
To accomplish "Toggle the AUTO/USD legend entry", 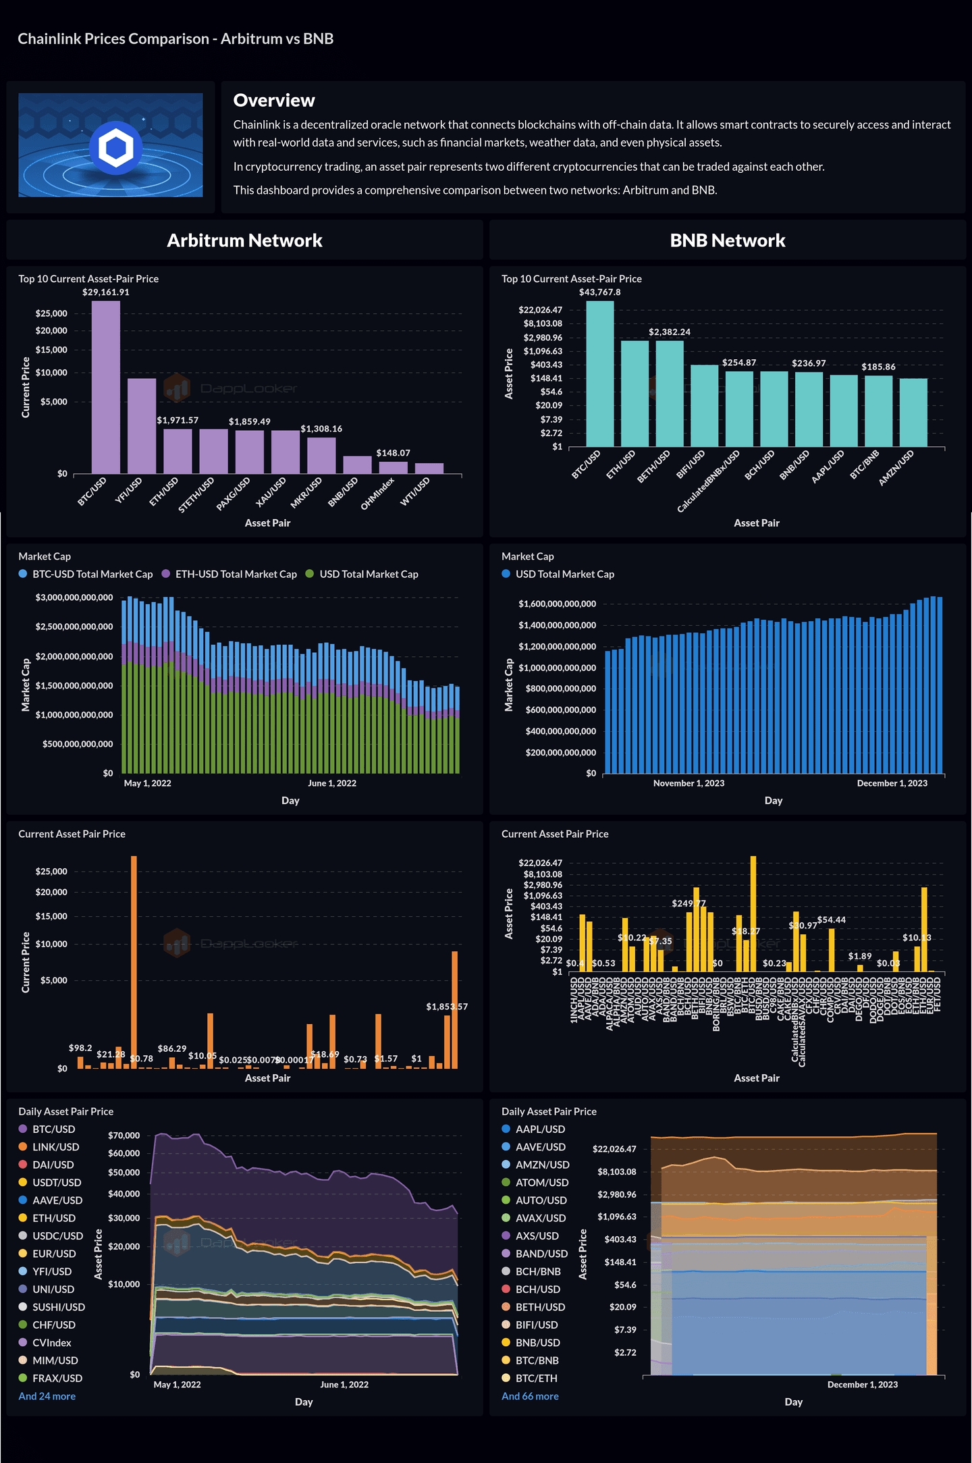I will (534, 1200).
